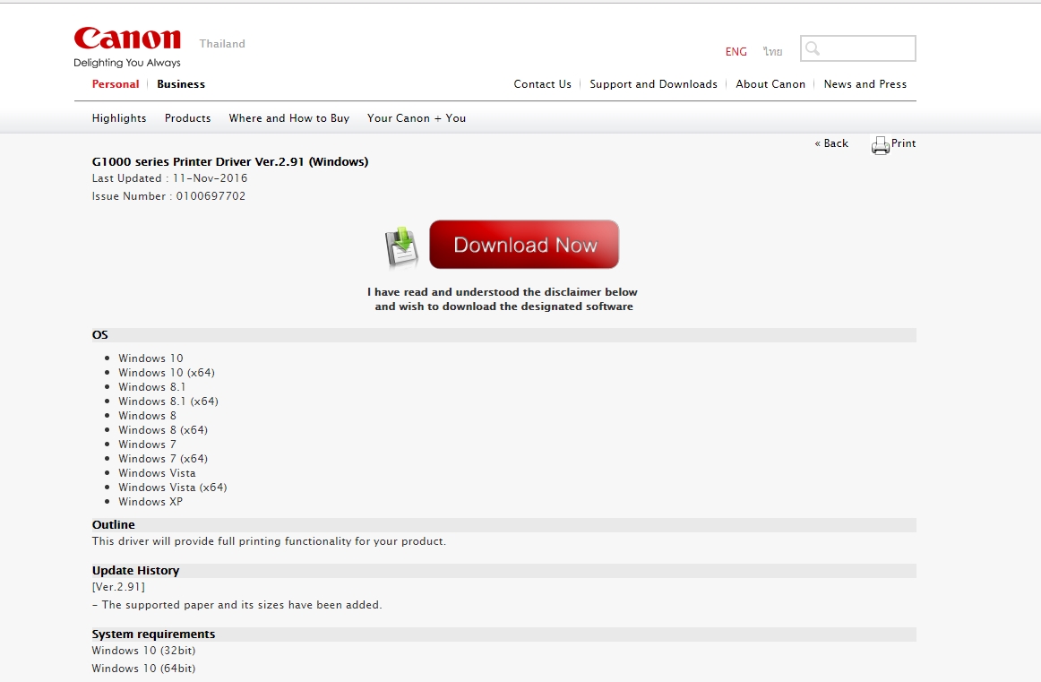Viewport: 1041px width, 682px height.
Task: Open News and Press
Action: pyautogui.click(x=865, y=84)
